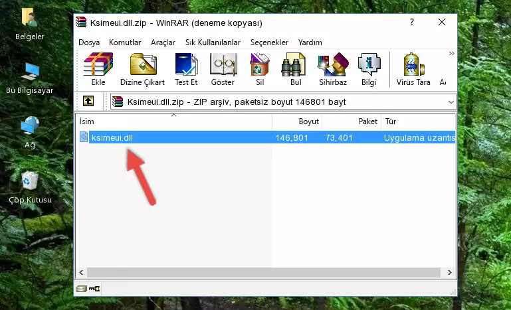
Task: Click the horizontal scrollbar track
Action: [264, 273]
